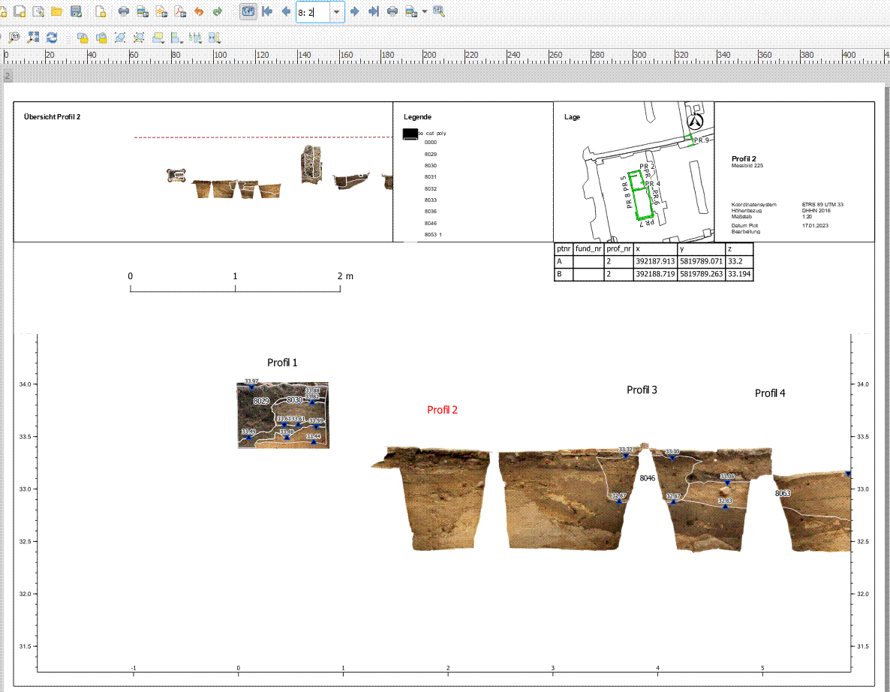Select the Export as Image tool
Viewport: 890px width, 692px height.
pyautogui.click(x=143, y=12)
